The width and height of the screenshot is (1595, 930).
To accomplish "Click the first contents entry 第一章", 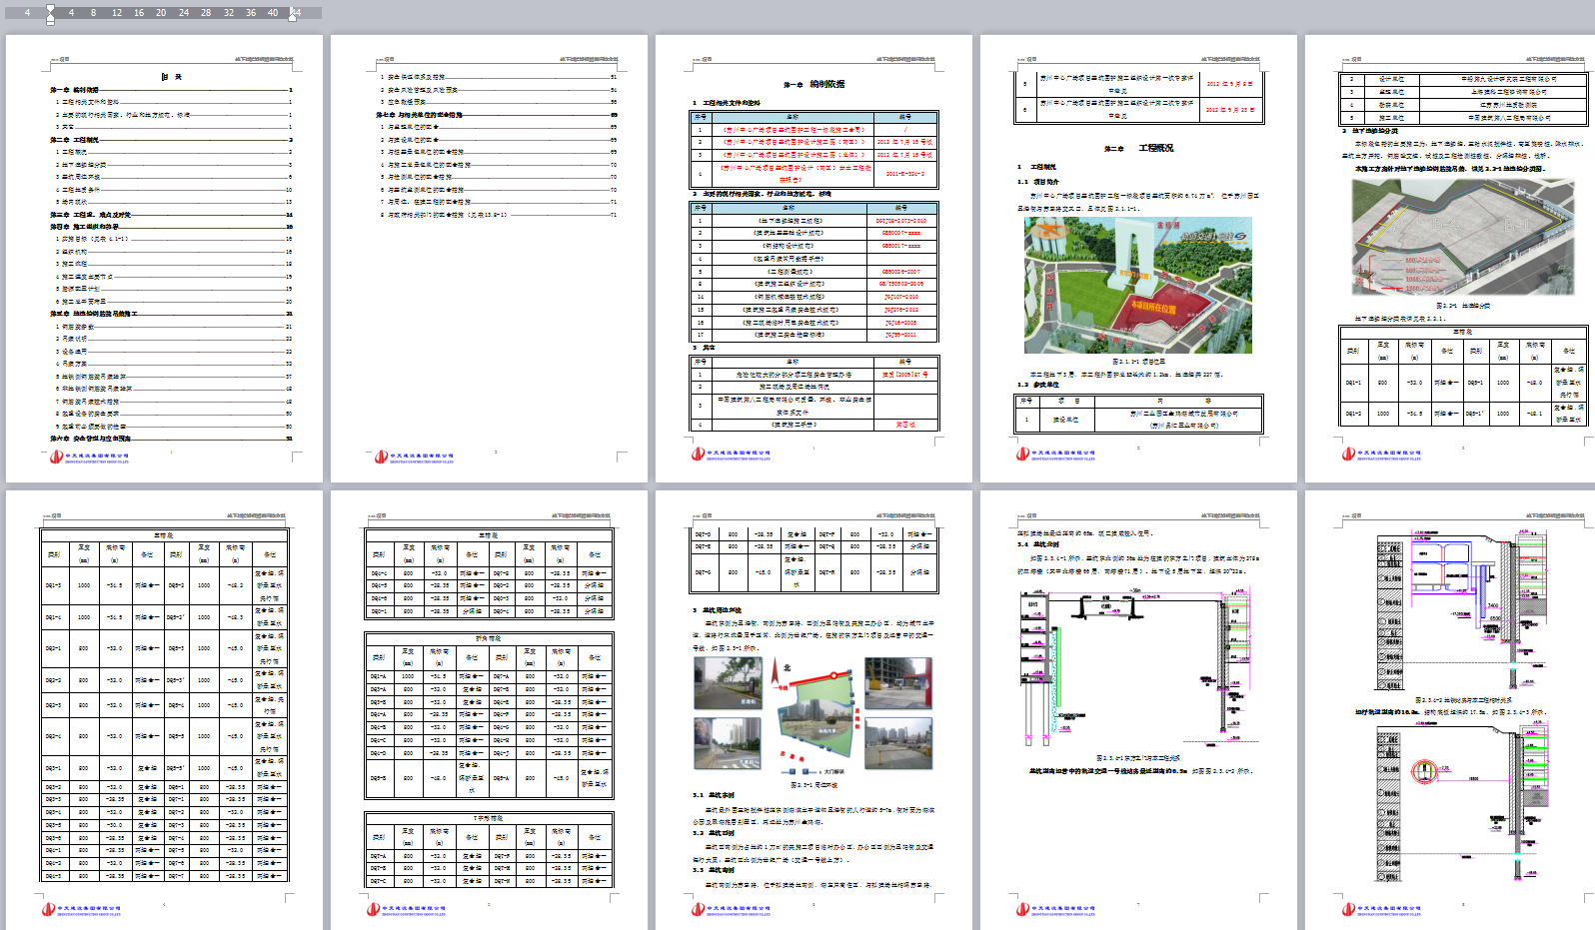I will 171,90.
